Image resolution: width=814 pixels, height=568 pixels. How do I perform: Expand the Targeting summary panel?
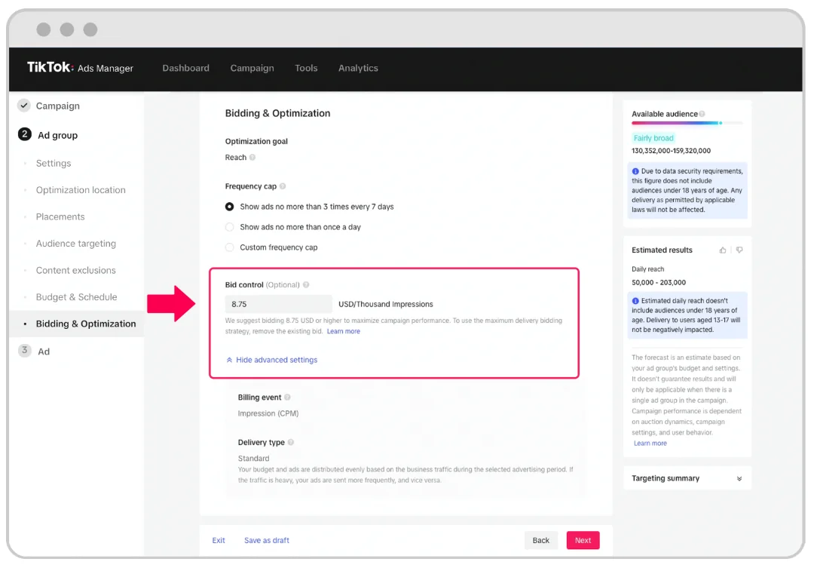coord(739,479)
